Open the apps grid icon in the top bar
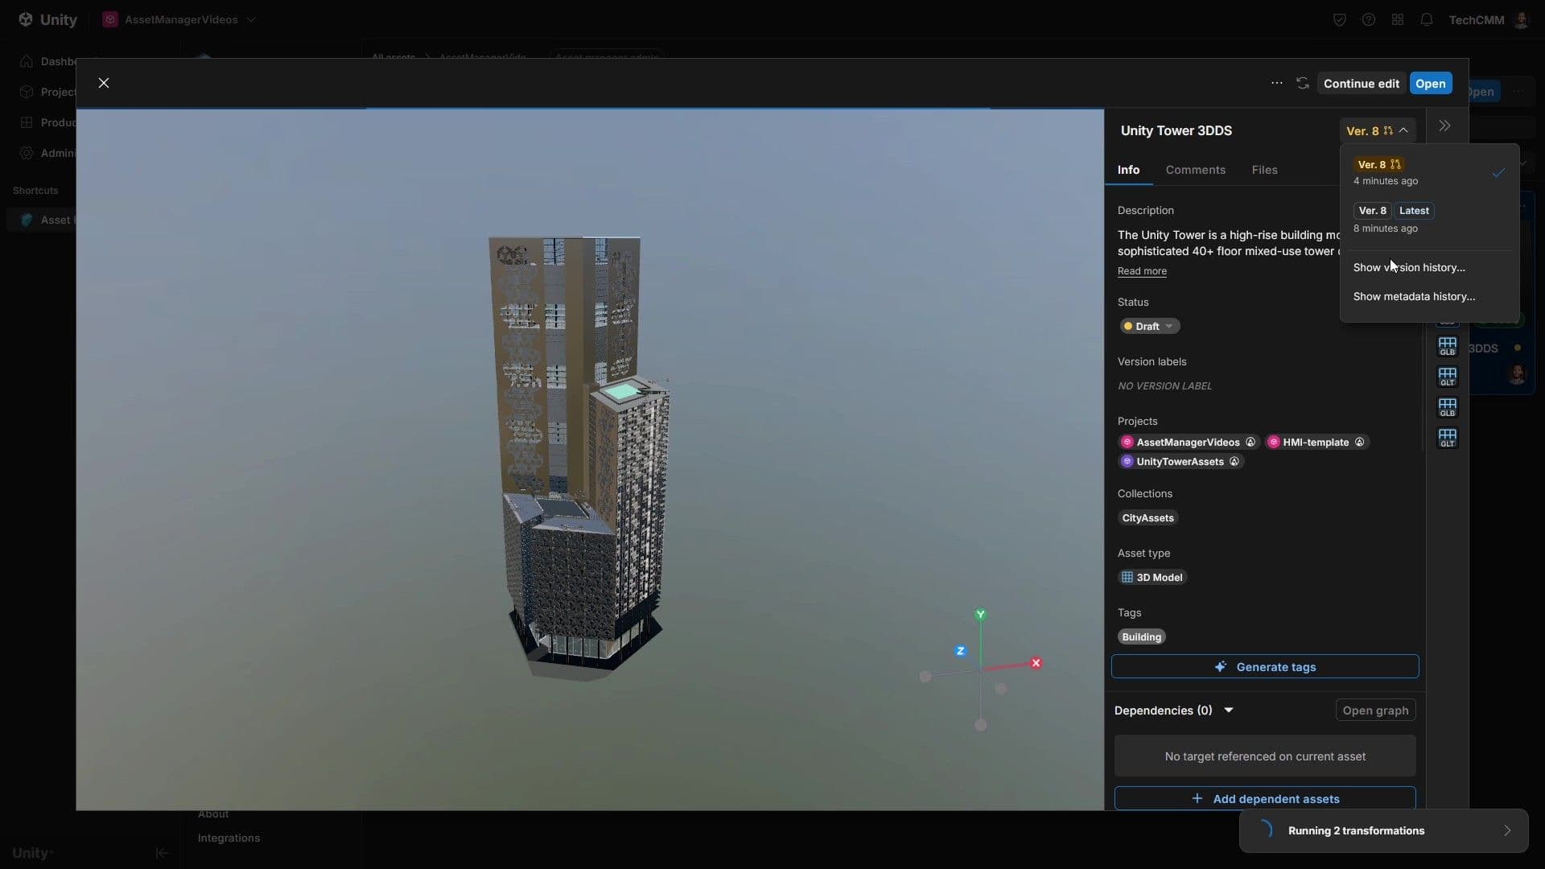 1397,19
